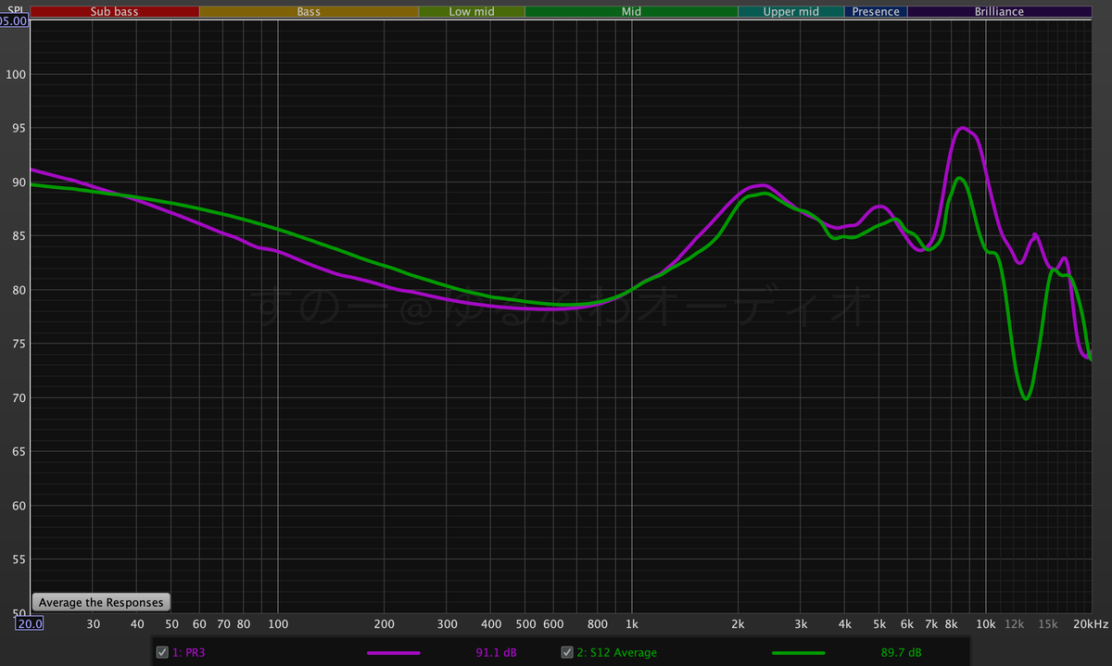This screenshot has height=666, width=1112.
Task: Uncheck the 2: S12 Average trace checkbox
Action: [x=567, y=652]
